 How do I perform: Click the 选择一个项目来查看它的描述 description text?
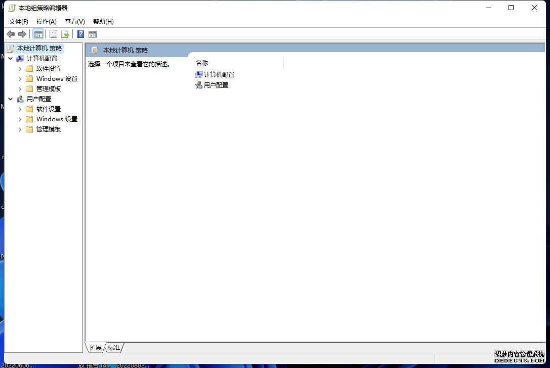[x=129, y=64]
